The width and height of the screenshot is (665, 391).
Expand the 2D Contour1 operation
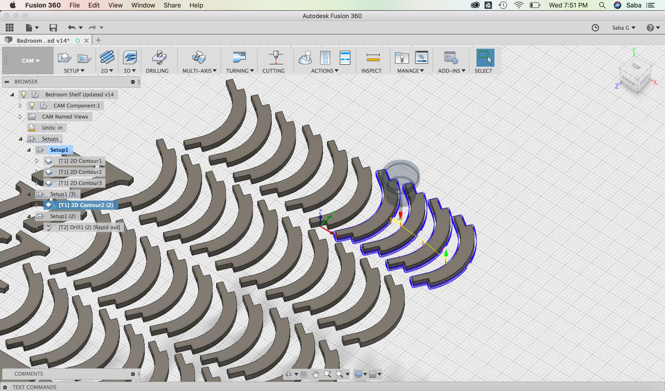pos(37,161)
